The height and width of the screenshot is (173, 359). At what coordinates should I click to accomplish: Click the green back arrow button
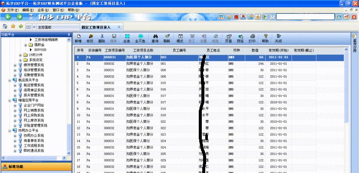8,17
